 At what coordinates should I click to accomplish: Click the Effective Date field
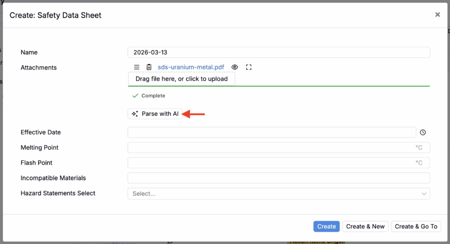pyautogui.click(x=272, y=132)
